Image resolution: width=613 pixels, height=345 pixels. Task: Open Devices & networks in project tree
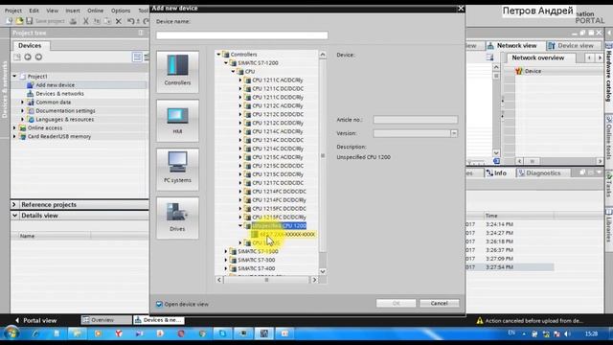tap(59, 94)
